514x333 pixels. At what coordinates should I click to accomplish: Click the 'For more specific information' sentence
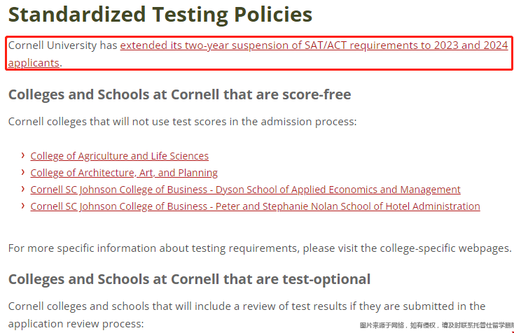pyautogui.click(x=260, y=248)
